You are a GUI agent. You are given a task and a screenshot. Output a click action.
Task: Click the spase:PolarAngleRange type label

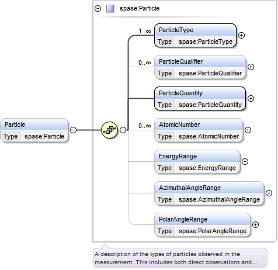pos(213,231)
